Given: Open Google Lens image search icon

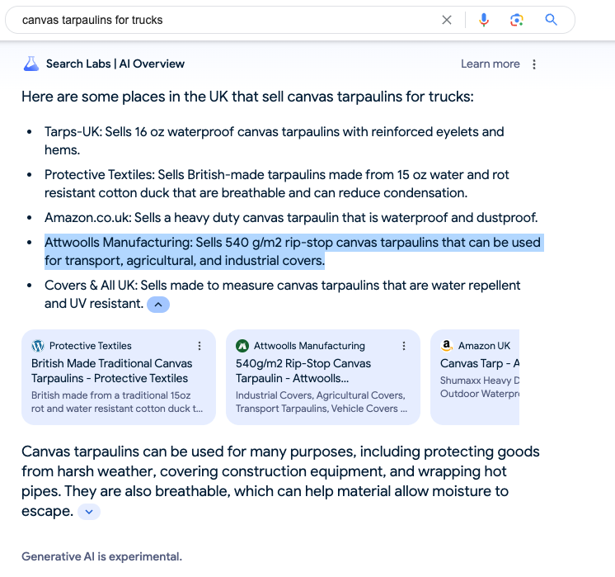Looking at the screenshot, I should coord(517,20).
